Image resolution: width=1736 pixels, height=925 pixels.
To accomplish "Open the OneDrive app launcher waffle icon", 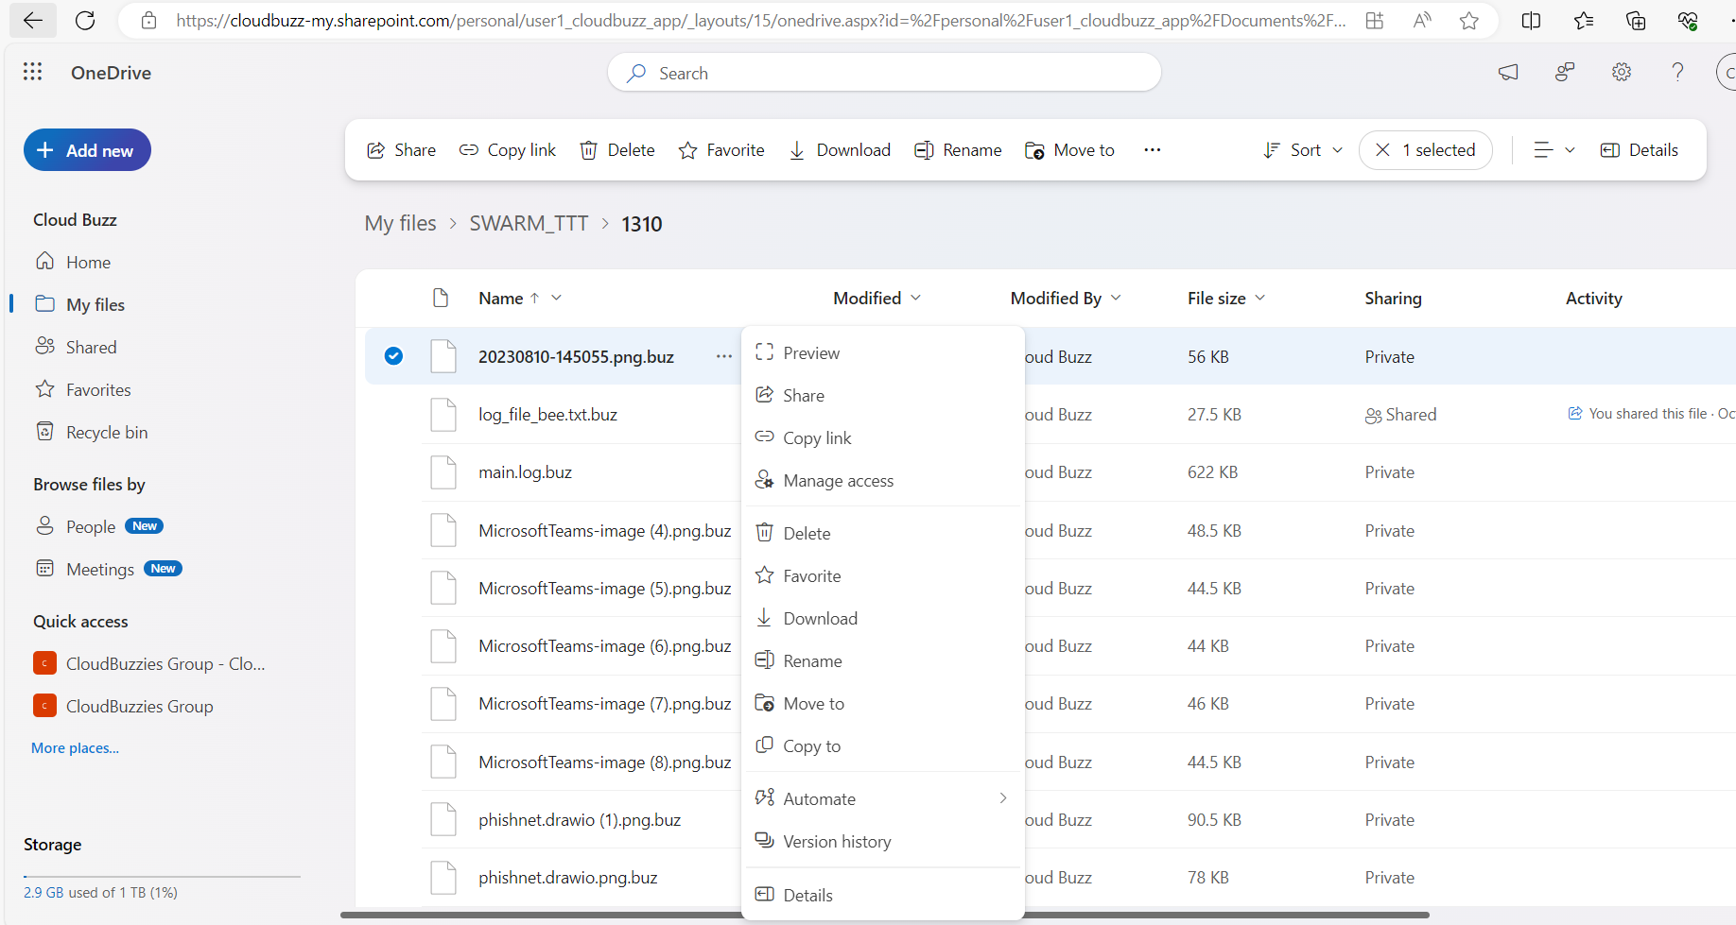I will 32,72.
